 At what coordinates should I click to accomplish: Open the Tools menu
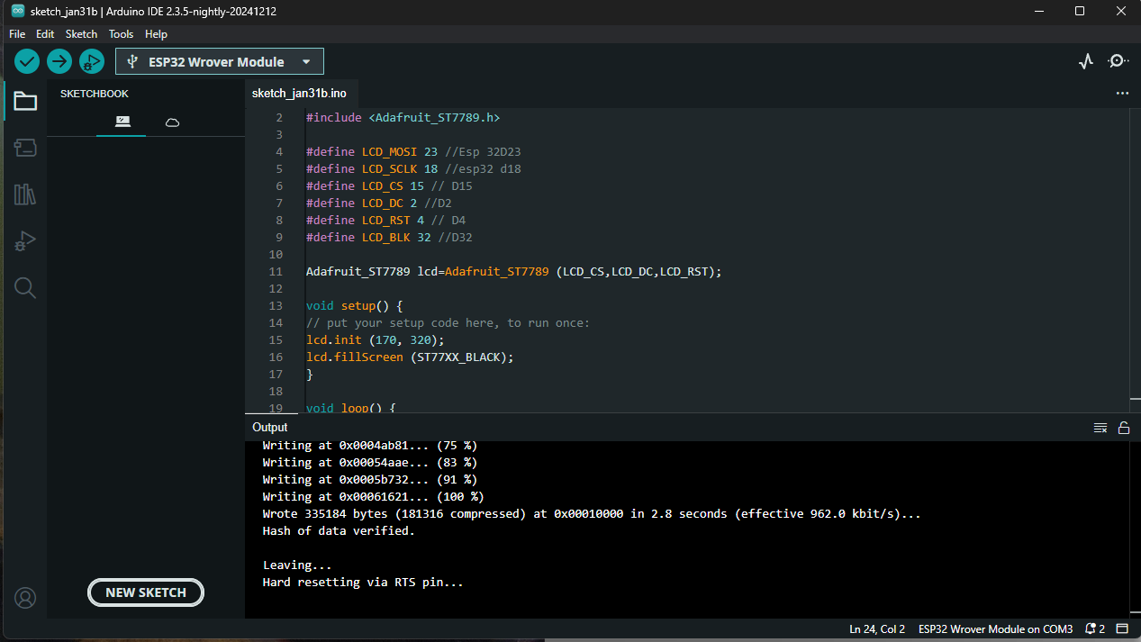coord(121,34)
